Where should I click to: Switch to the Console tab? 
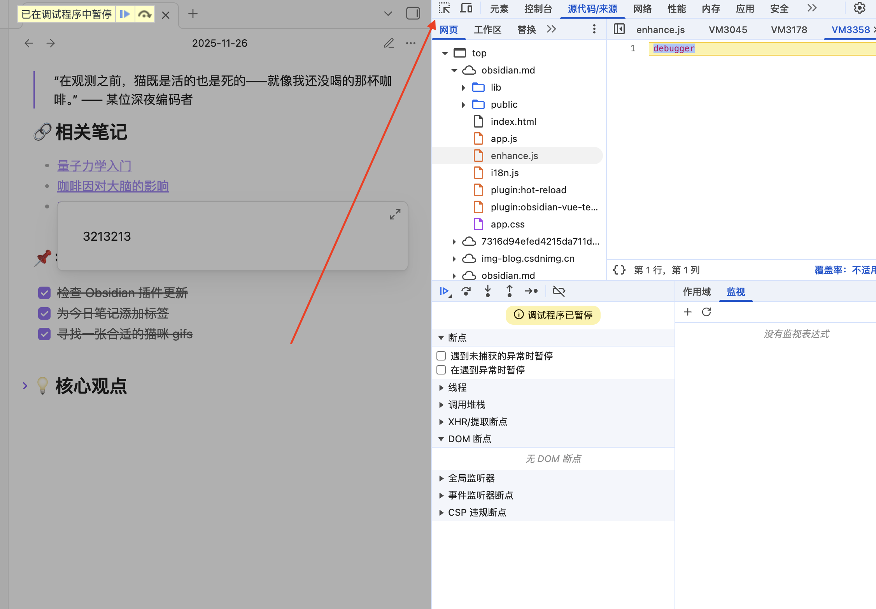(538, 9)
